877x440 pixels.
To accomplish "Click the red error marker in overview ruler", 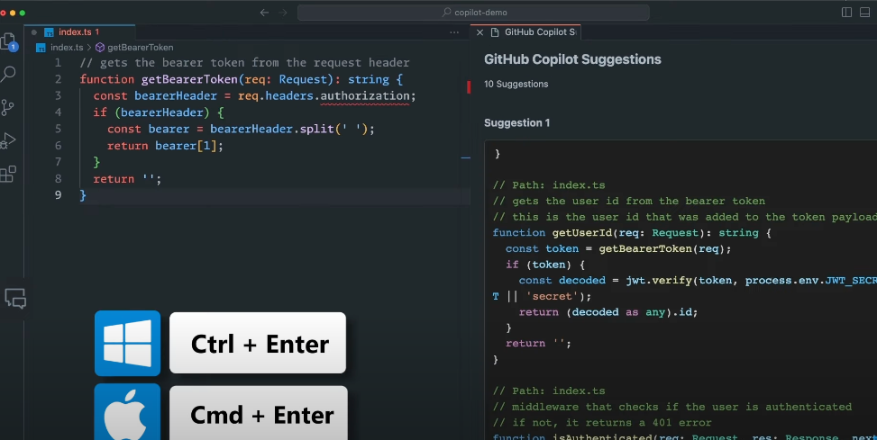I will (x=468, y=87).
